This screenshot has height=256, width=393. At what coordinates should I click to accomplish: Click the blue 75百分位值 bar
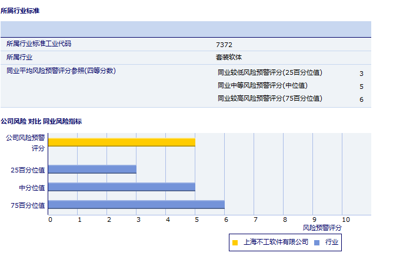point(136,205)
